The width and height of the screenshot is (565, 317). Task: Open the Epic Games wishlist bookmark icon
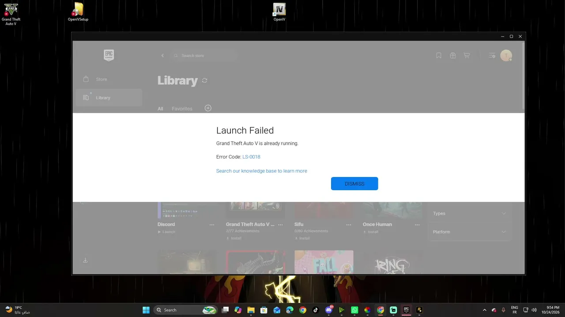tap(439, 55)
